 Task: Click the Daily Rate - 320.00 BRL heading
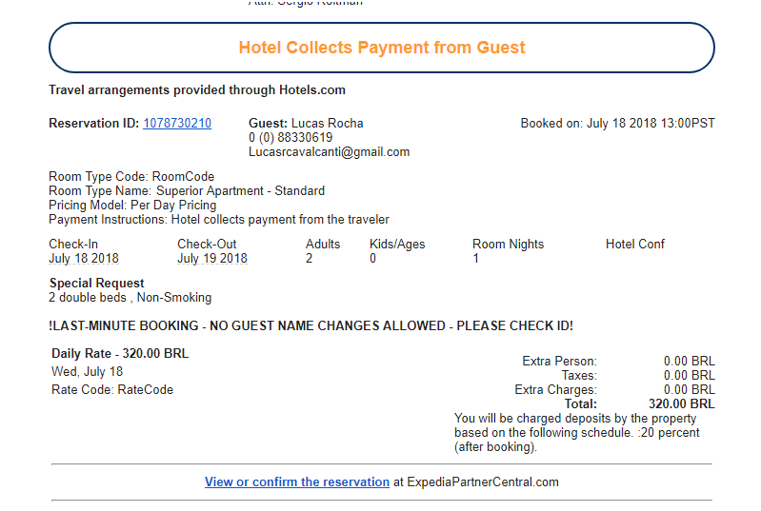120,354
